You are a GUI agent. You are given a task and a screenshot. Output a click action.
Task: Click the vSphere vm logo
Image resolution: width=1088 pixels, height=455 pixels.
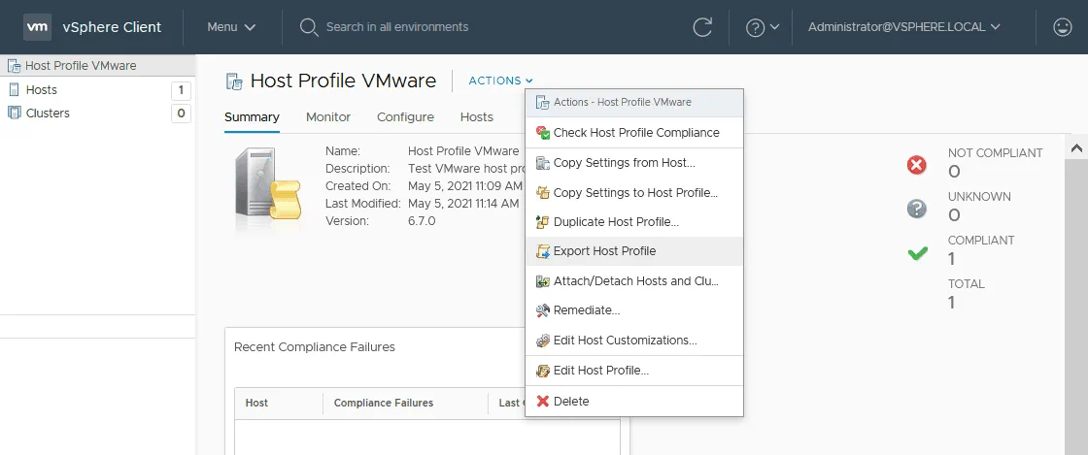37,27
